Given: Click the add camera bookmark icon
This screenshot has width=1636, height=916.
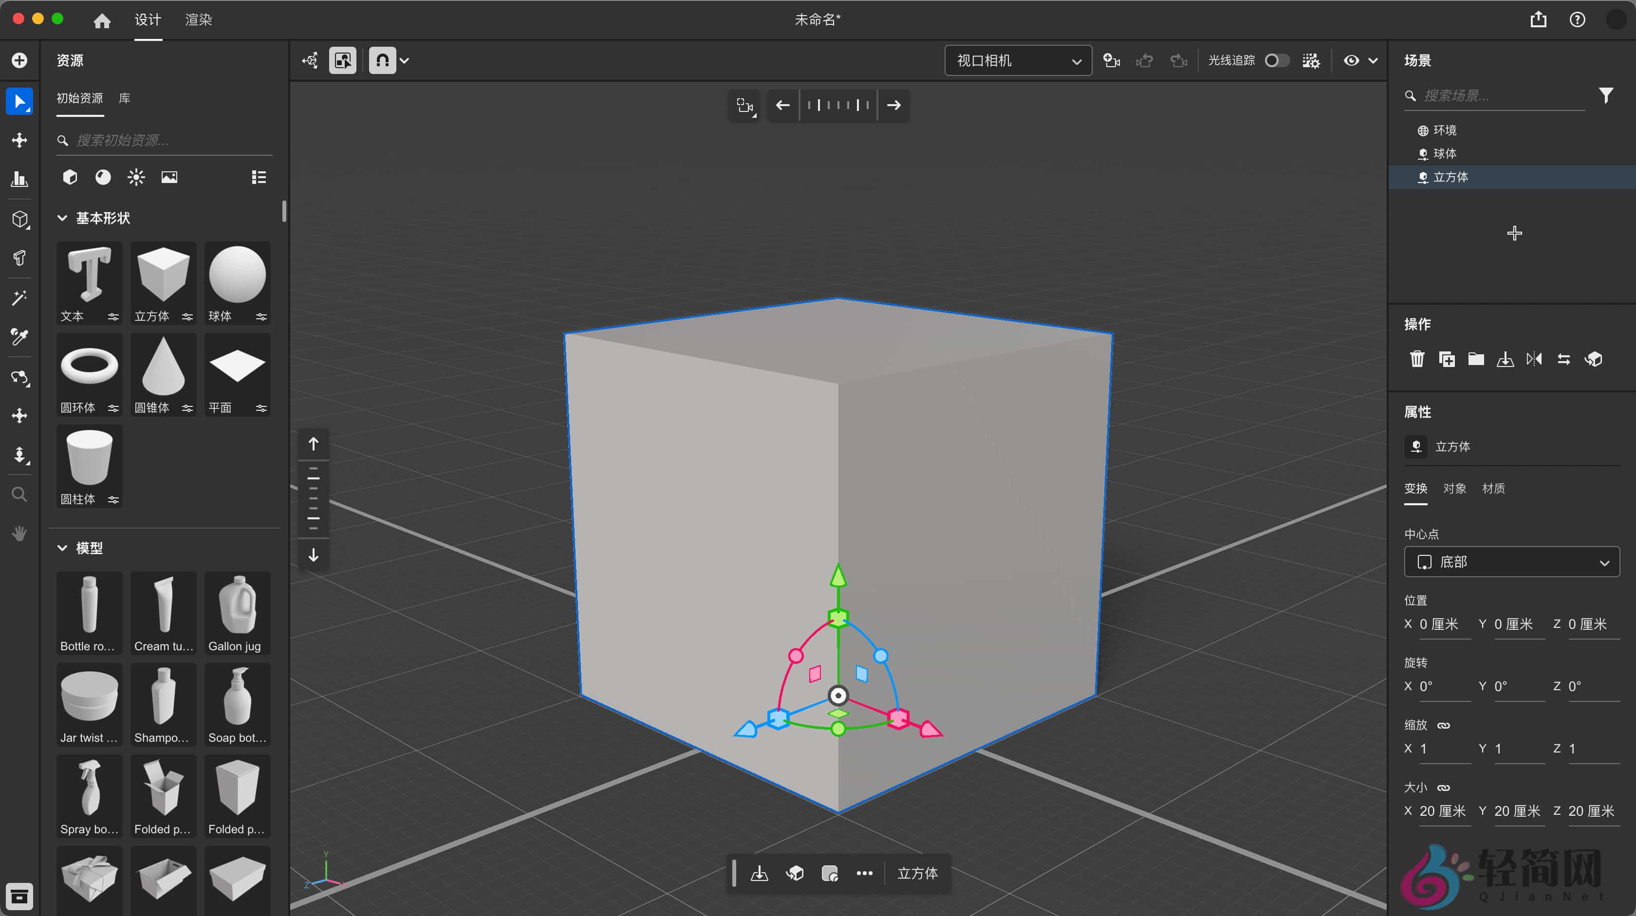Looking at the screenshot, I should point(1111,60).
